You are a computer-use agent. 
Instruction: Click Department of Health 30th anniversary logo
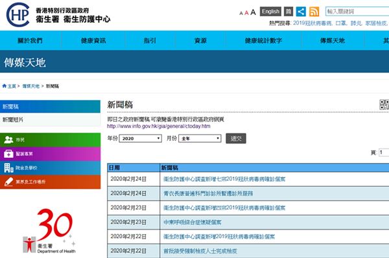pyautogui.click(x=49, y=231)
